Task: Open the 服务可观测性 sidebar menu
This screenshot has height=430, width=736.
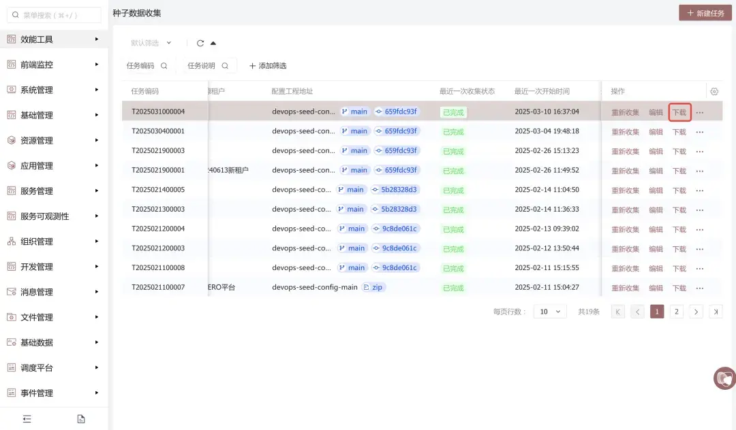Action: click(54, 216)
